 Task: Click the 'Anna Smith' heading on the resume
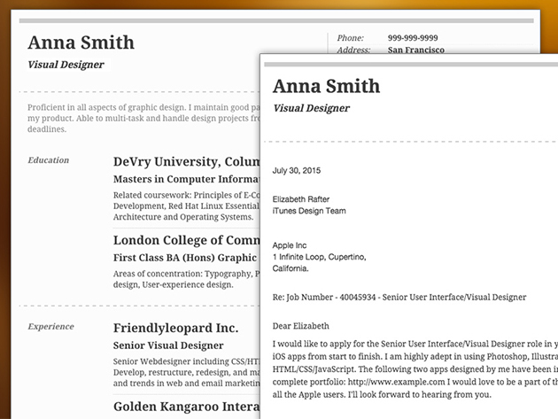tap(81, 43)
